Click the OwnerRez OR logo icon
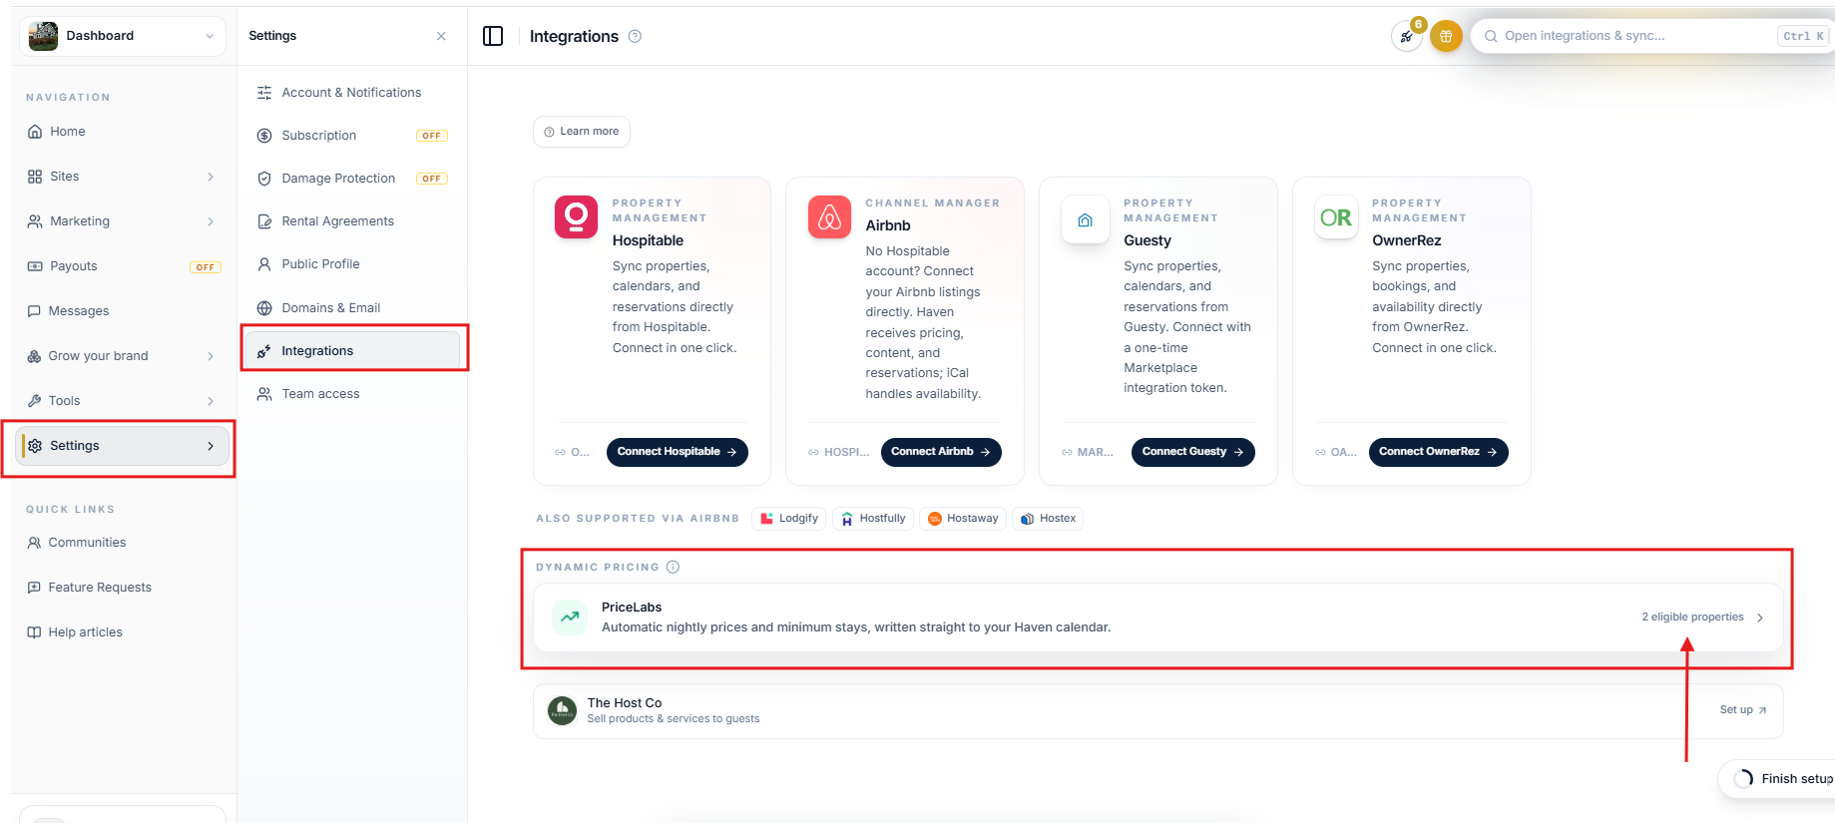The width and height of the screenshot is (1835, 823). pos(1336,217)
